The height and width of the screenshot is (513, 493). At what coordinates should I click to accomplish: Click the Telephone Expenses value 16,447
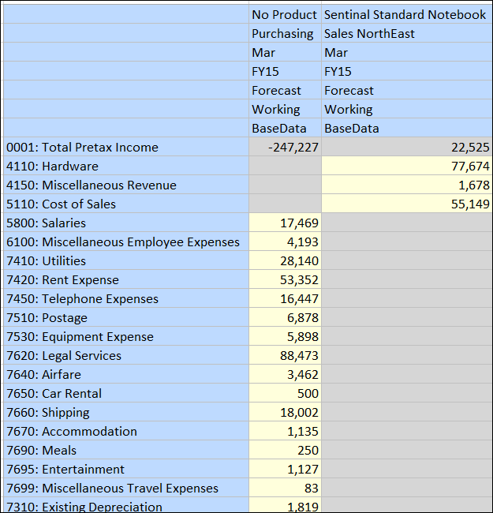285,299
